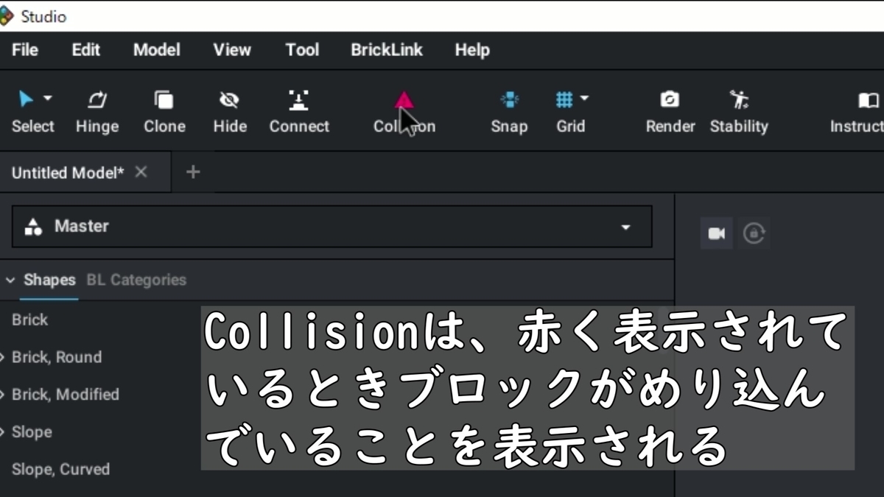Viewport: 884px width, 497px height.
Task: Click the Clone tool icon
Action: pos(164,99)
